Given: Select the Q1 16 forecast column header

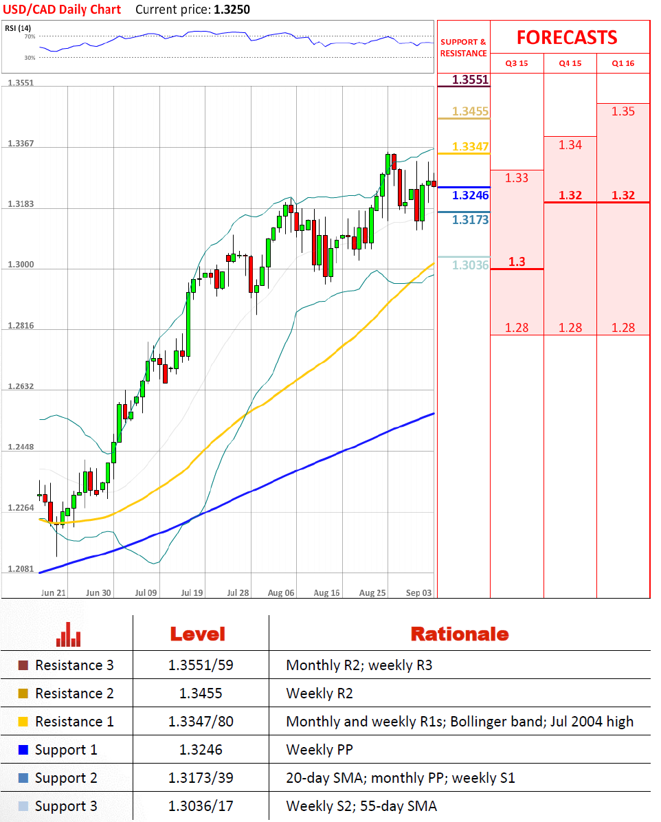Looking at the screenshot, I should (x=623, y=63).
